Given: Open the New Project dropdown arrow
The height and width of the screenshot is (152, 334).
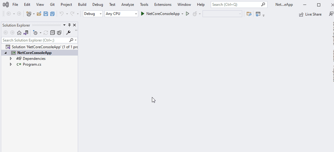Looking at the screenshot, I should pos(34,14).
